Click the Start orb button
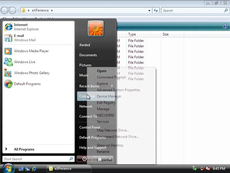 tap(8, 169)
